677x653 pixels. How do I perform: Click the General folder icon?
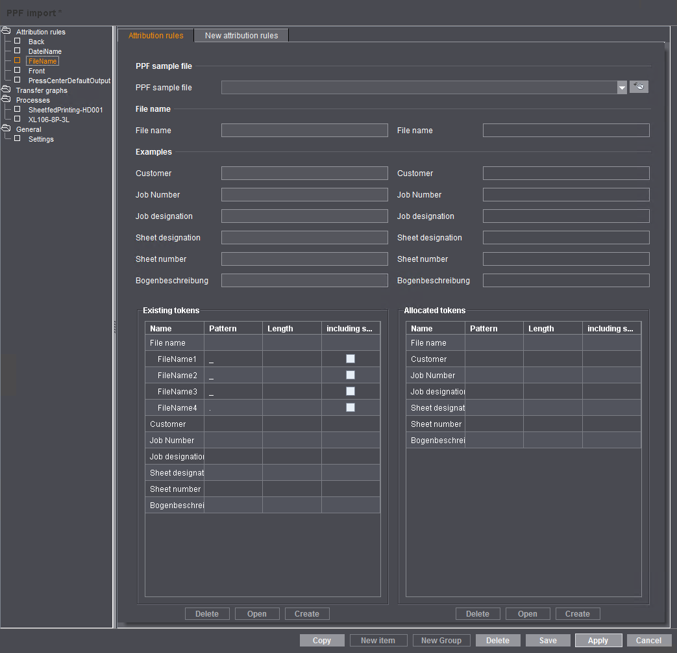pos(6,129)
